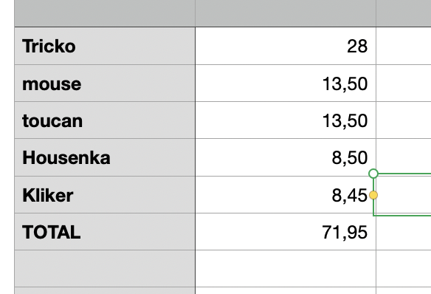Click the 8,50 value for Housenka

286,157
